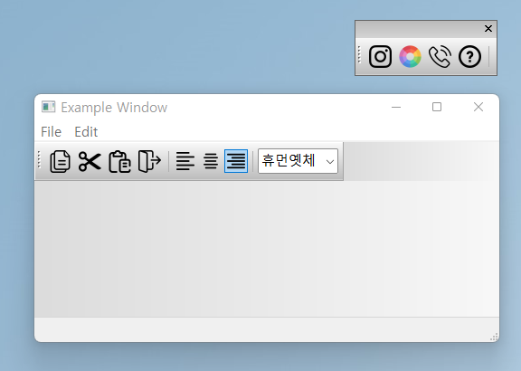Viewport: 521px width, 371px height.
Task: Align text left
Action: 185,162
